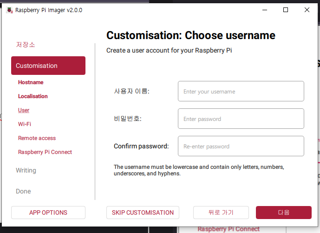Select the 저장소 step in sidebar
The image size is (320, 233).
pyautogui.click(x=26, y=45)
